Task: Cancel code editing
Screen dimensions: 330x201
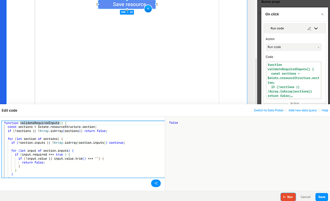Action: pyautogui.click(x=306, y=197)
